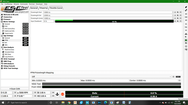Toggle RT realtime data streaming

tap(186, 37)
